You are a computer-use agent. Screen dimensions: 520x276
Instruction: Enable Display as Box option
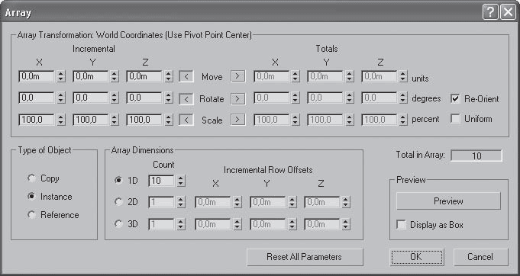point(402,225)
